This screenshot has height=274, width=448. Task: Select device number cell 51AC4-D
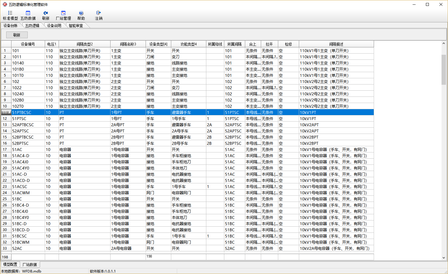(28, 156)
